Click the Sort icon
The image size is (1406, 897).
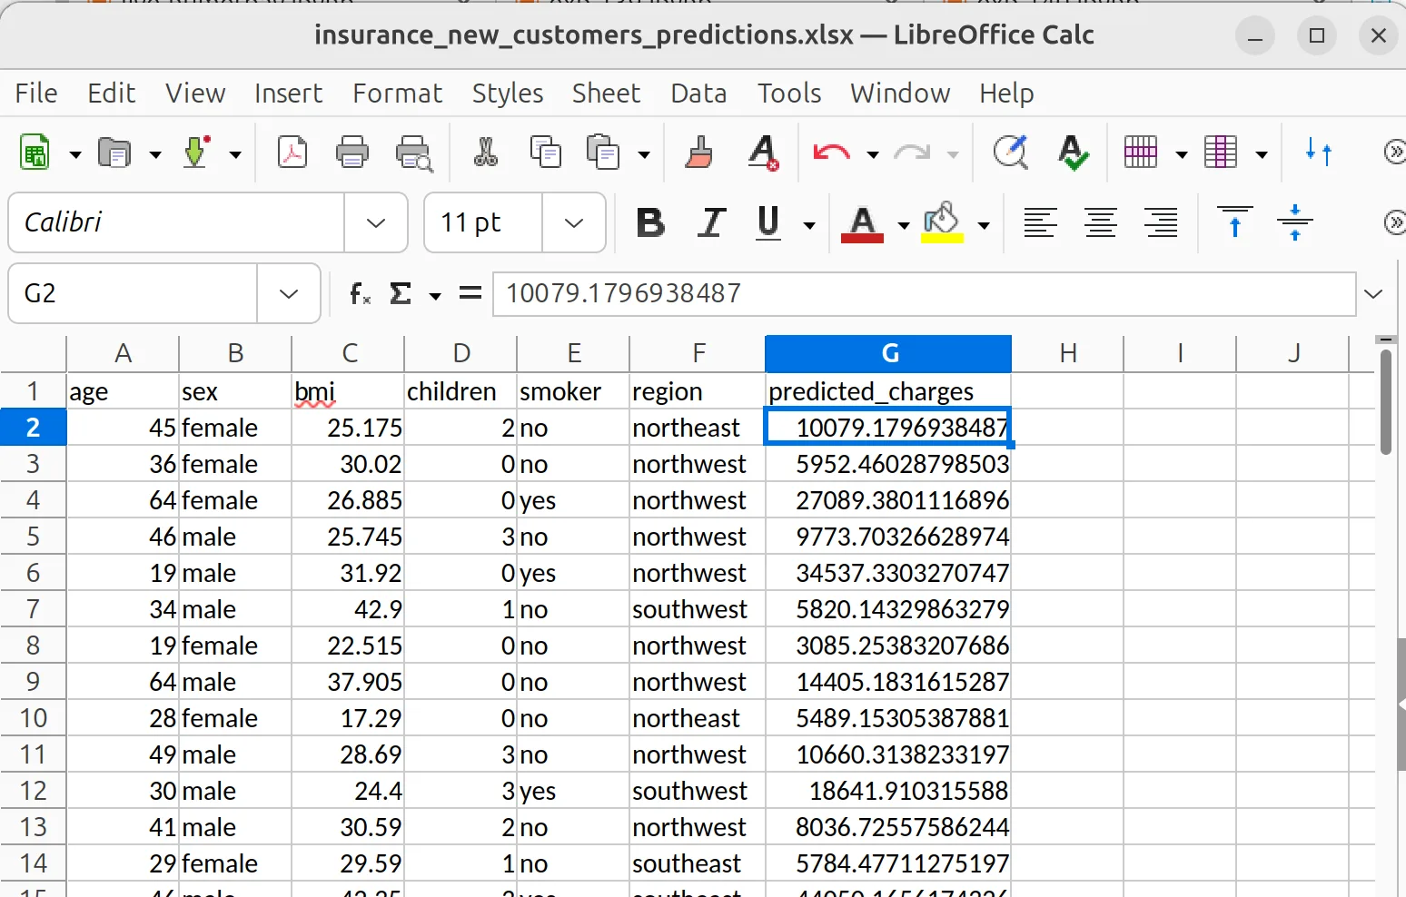[1319, 153]
